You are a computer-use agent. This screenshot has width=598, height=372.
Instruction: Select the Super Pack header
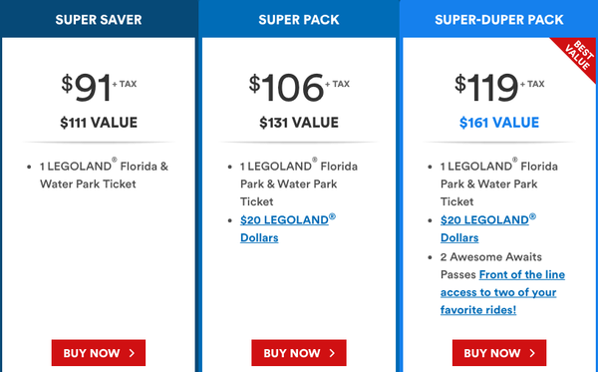click(x=299, y=20)
